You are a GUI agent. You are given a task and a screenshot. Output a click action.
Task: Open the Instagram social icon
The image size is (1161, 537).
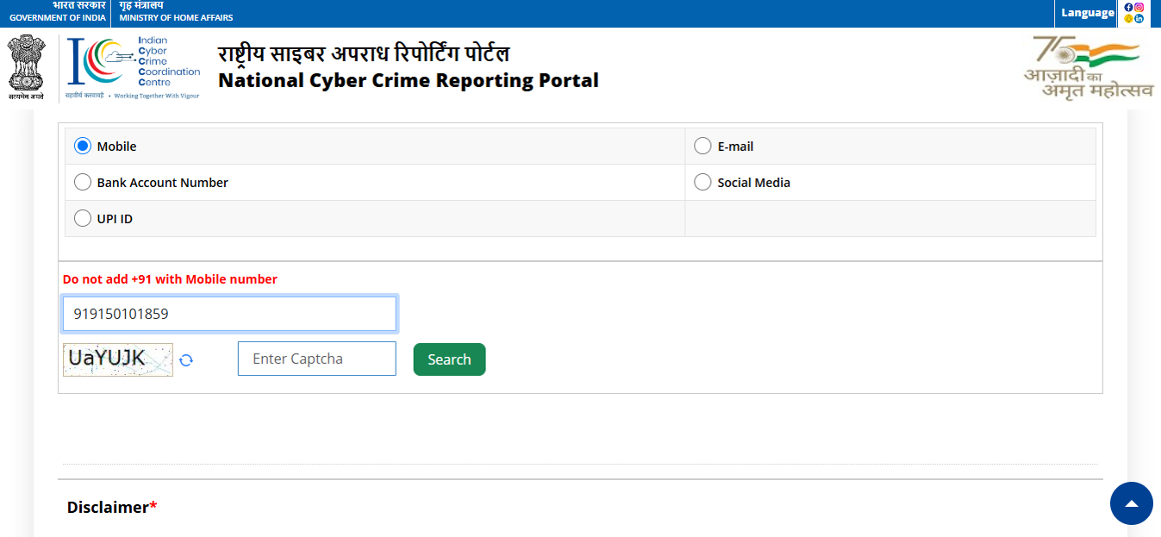[x=1139, y=7]
